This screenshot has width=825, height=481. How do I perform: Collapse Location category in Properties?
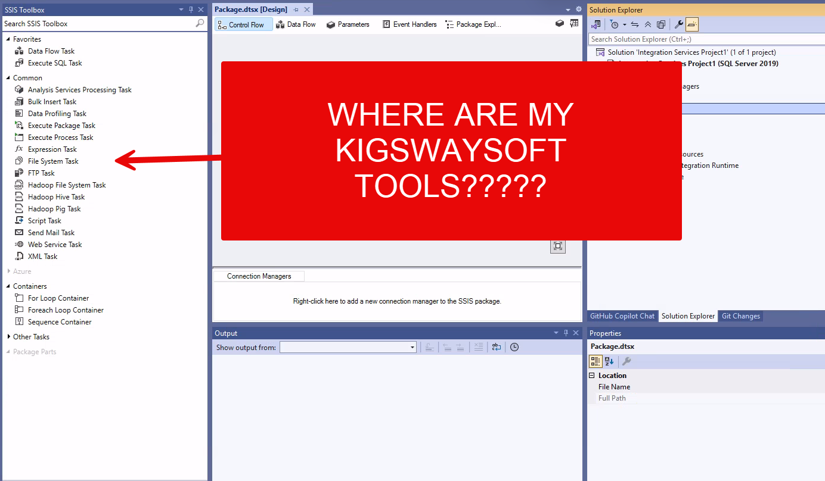tap(592, 376)
